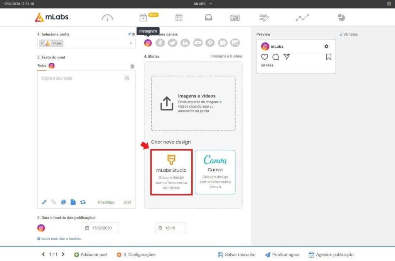The height and width of the screenshot is (261, 395).
Task: Click Incluir mais dias e horários
Action: click(59, 239)
